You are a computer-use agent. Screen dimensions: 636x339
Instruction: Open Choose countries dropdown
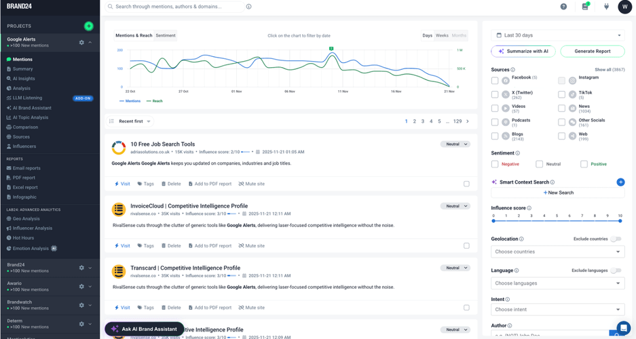558,252
